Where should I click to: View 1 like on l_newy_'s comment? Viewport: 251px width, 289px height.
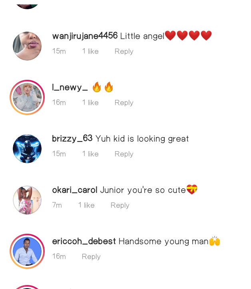point(90,103)
